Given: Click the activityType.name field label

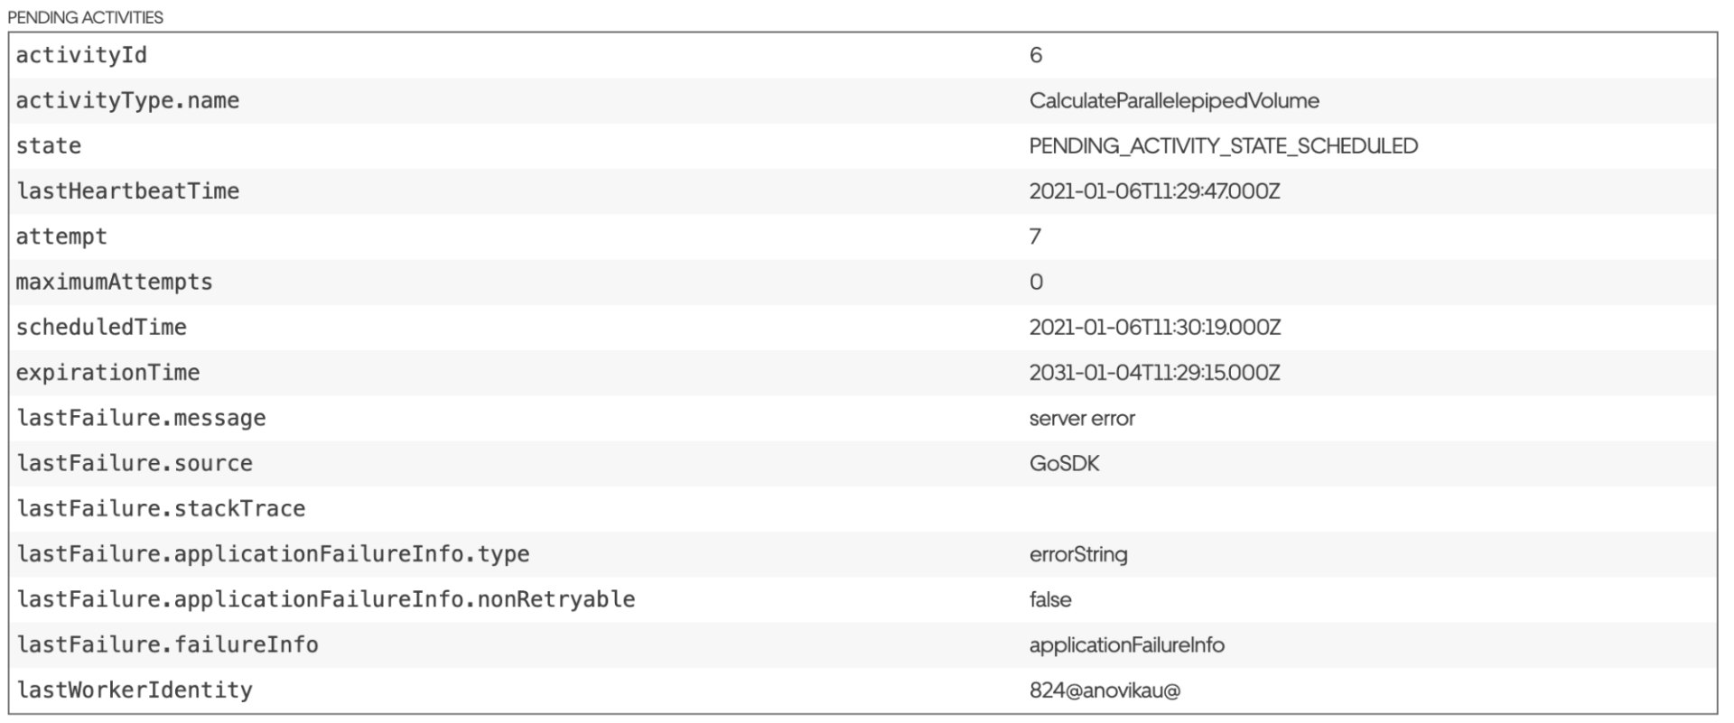Looking at the screenshot, I should 127,100.
